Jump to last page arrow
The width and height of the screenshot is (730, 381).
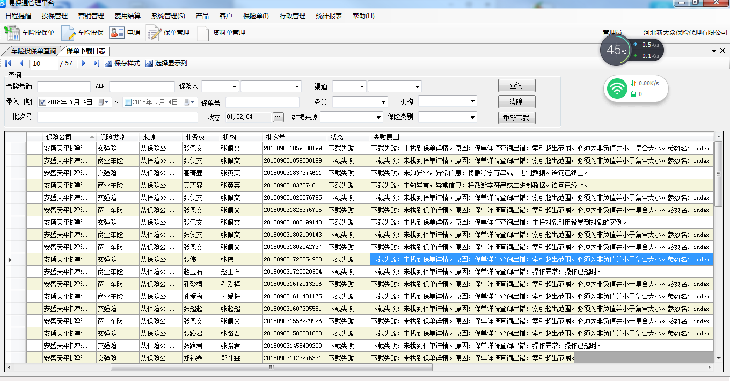click(96, 63)
